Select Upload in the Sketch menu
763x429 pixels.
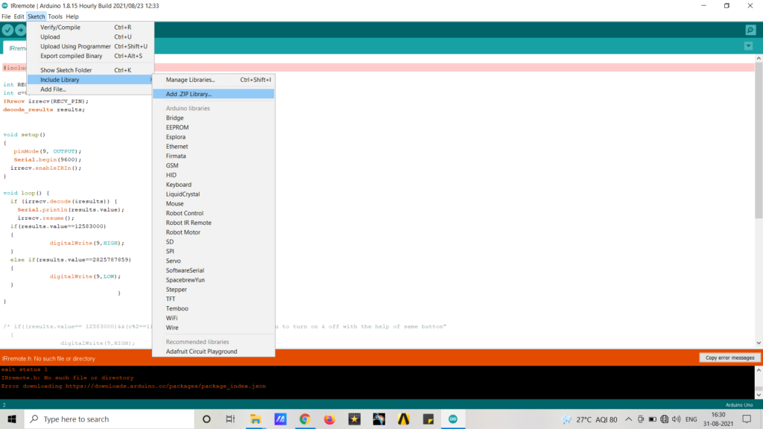point(90,37)
